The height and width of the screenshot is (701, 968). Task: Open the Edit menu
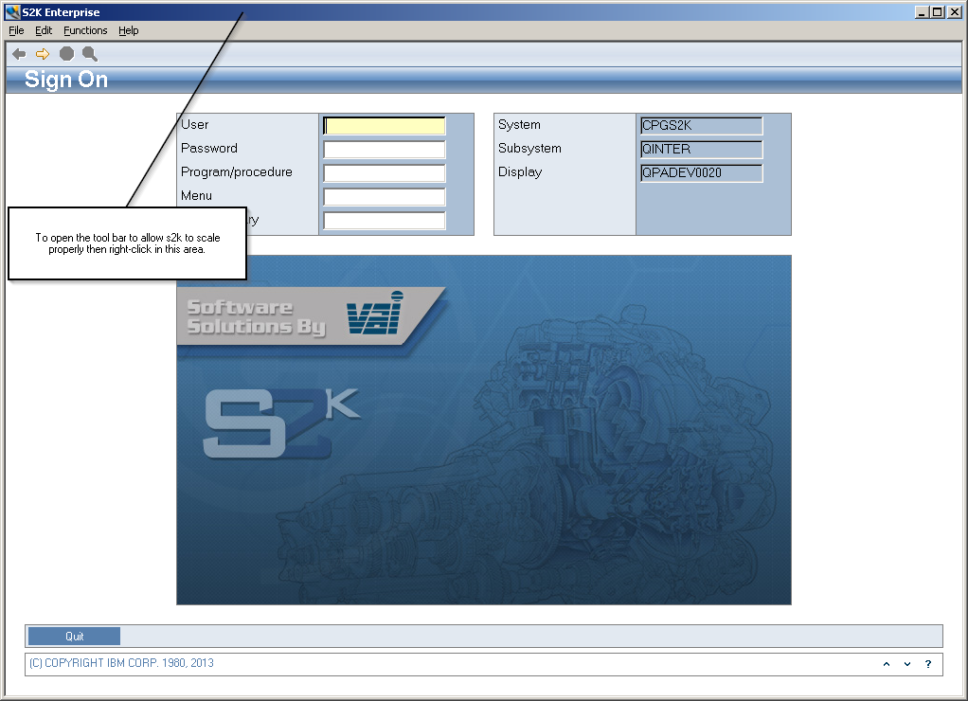(x=44, y=30)
